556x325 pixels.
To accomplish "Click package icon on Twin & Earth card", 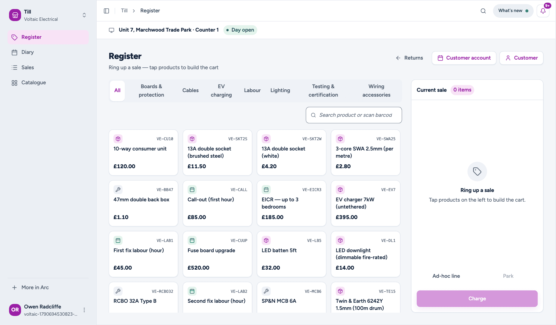I will (x=340, y=291).
